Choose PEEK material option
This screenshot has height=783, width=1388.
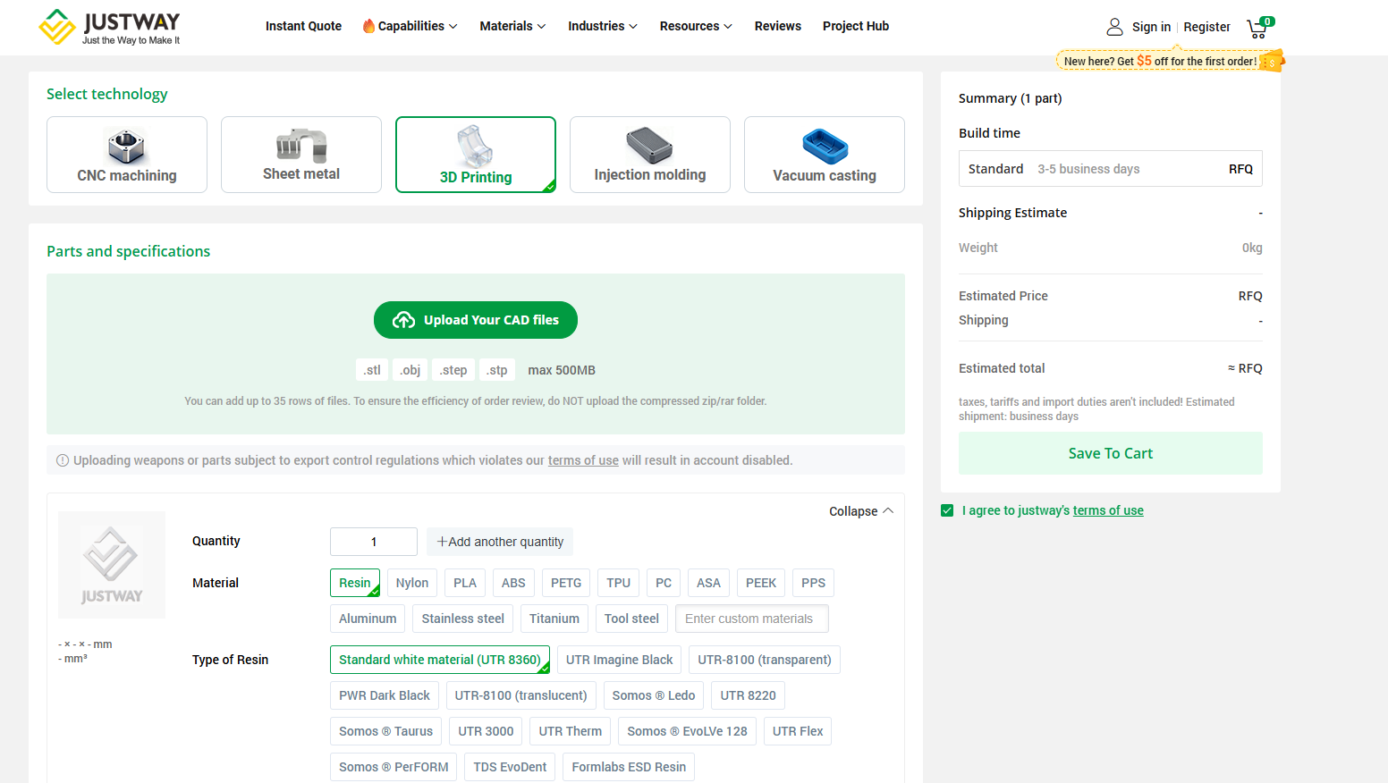(761, 583)
